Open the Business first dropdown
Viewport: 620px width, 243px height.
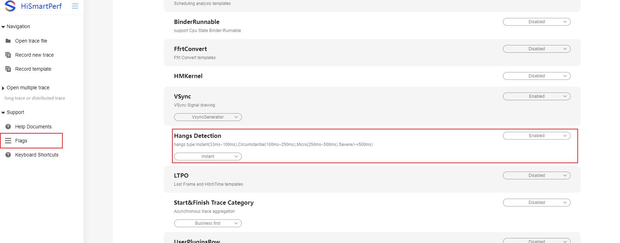tap(208, 223)
